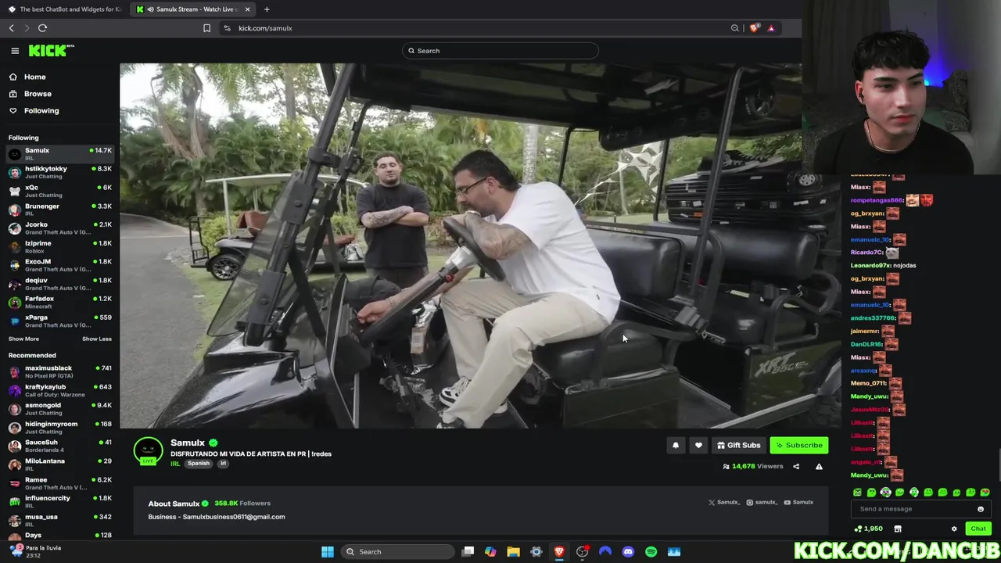Open File Explorer from taskbar
Image resolution: width=1001 pixels, height=563 pixels.
[513, 552]
